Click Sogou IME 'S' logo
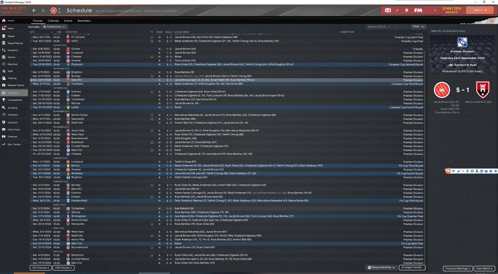The height and width of the screenshot is (274, 498). 449,171
